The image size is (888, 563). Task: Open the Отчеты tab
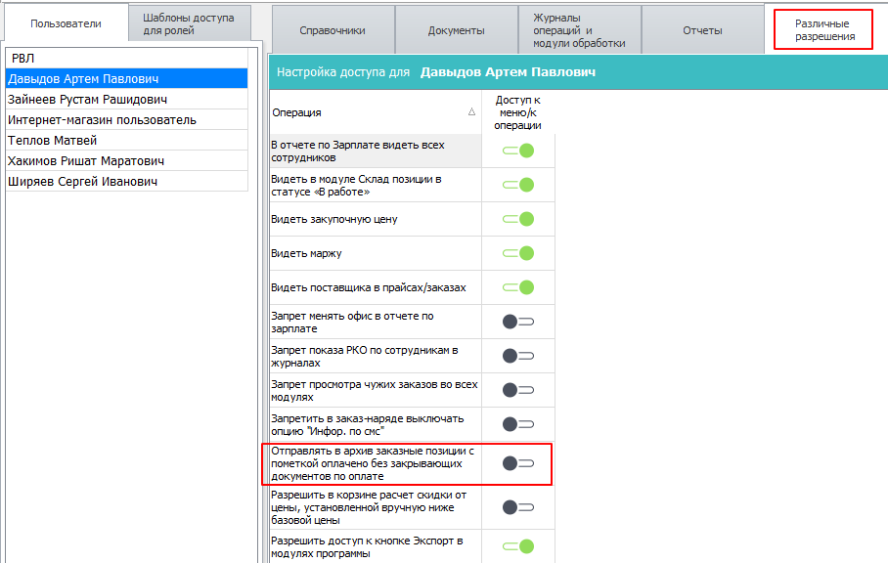[x=702, y=30]
